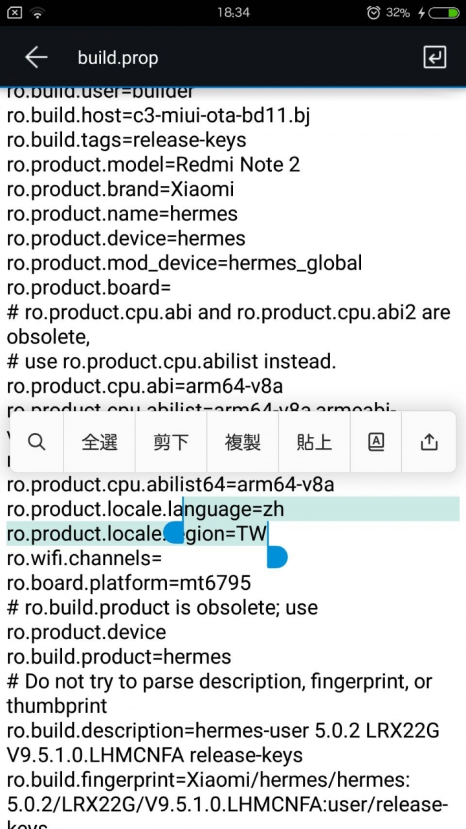Tap the ro.product.brand=Xiaomi line
The height and width of the screenshot is (829, 466).
[120, 189]
